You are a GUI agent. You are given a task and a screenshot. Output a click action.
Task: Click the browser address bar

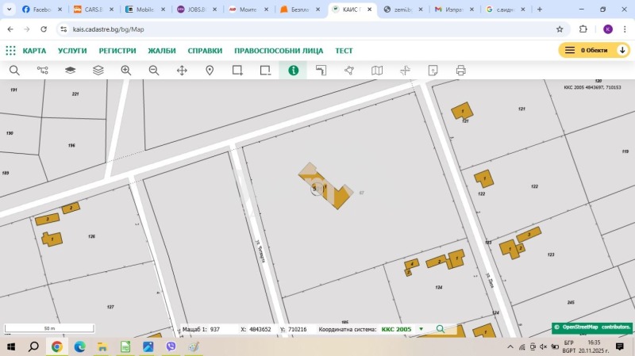pyautogui.click(x=302, y=29)
